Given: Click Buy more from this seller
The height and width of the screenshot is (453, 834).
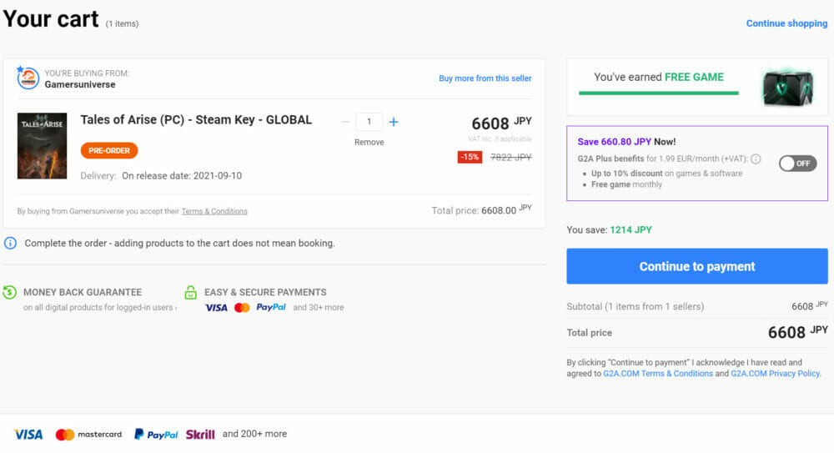Looking at the screenshot, I should click(485, 78).
